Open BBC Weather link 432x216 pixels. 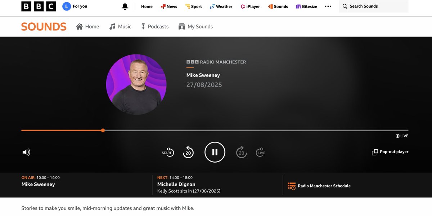[221, 6]
